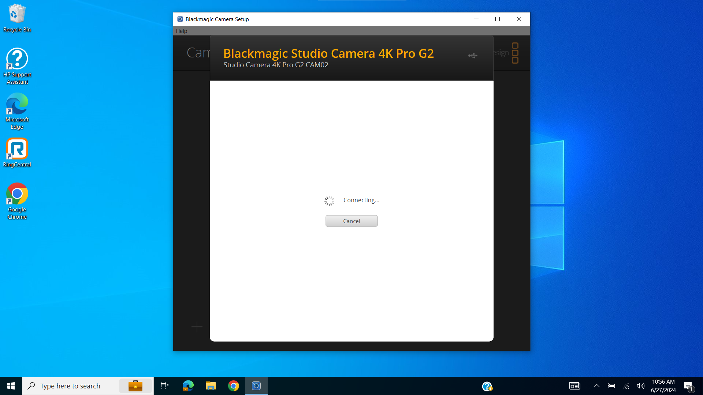The image size is (703, 395).
Task: Click the Blackmagic Studio Camera 4K Pro G2 title
Action: (328, 53)
